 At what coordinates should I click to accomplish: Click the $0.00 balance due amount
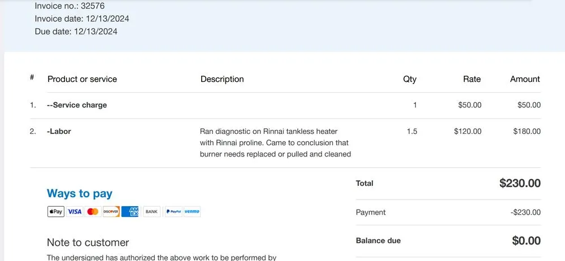click(526, 241)
